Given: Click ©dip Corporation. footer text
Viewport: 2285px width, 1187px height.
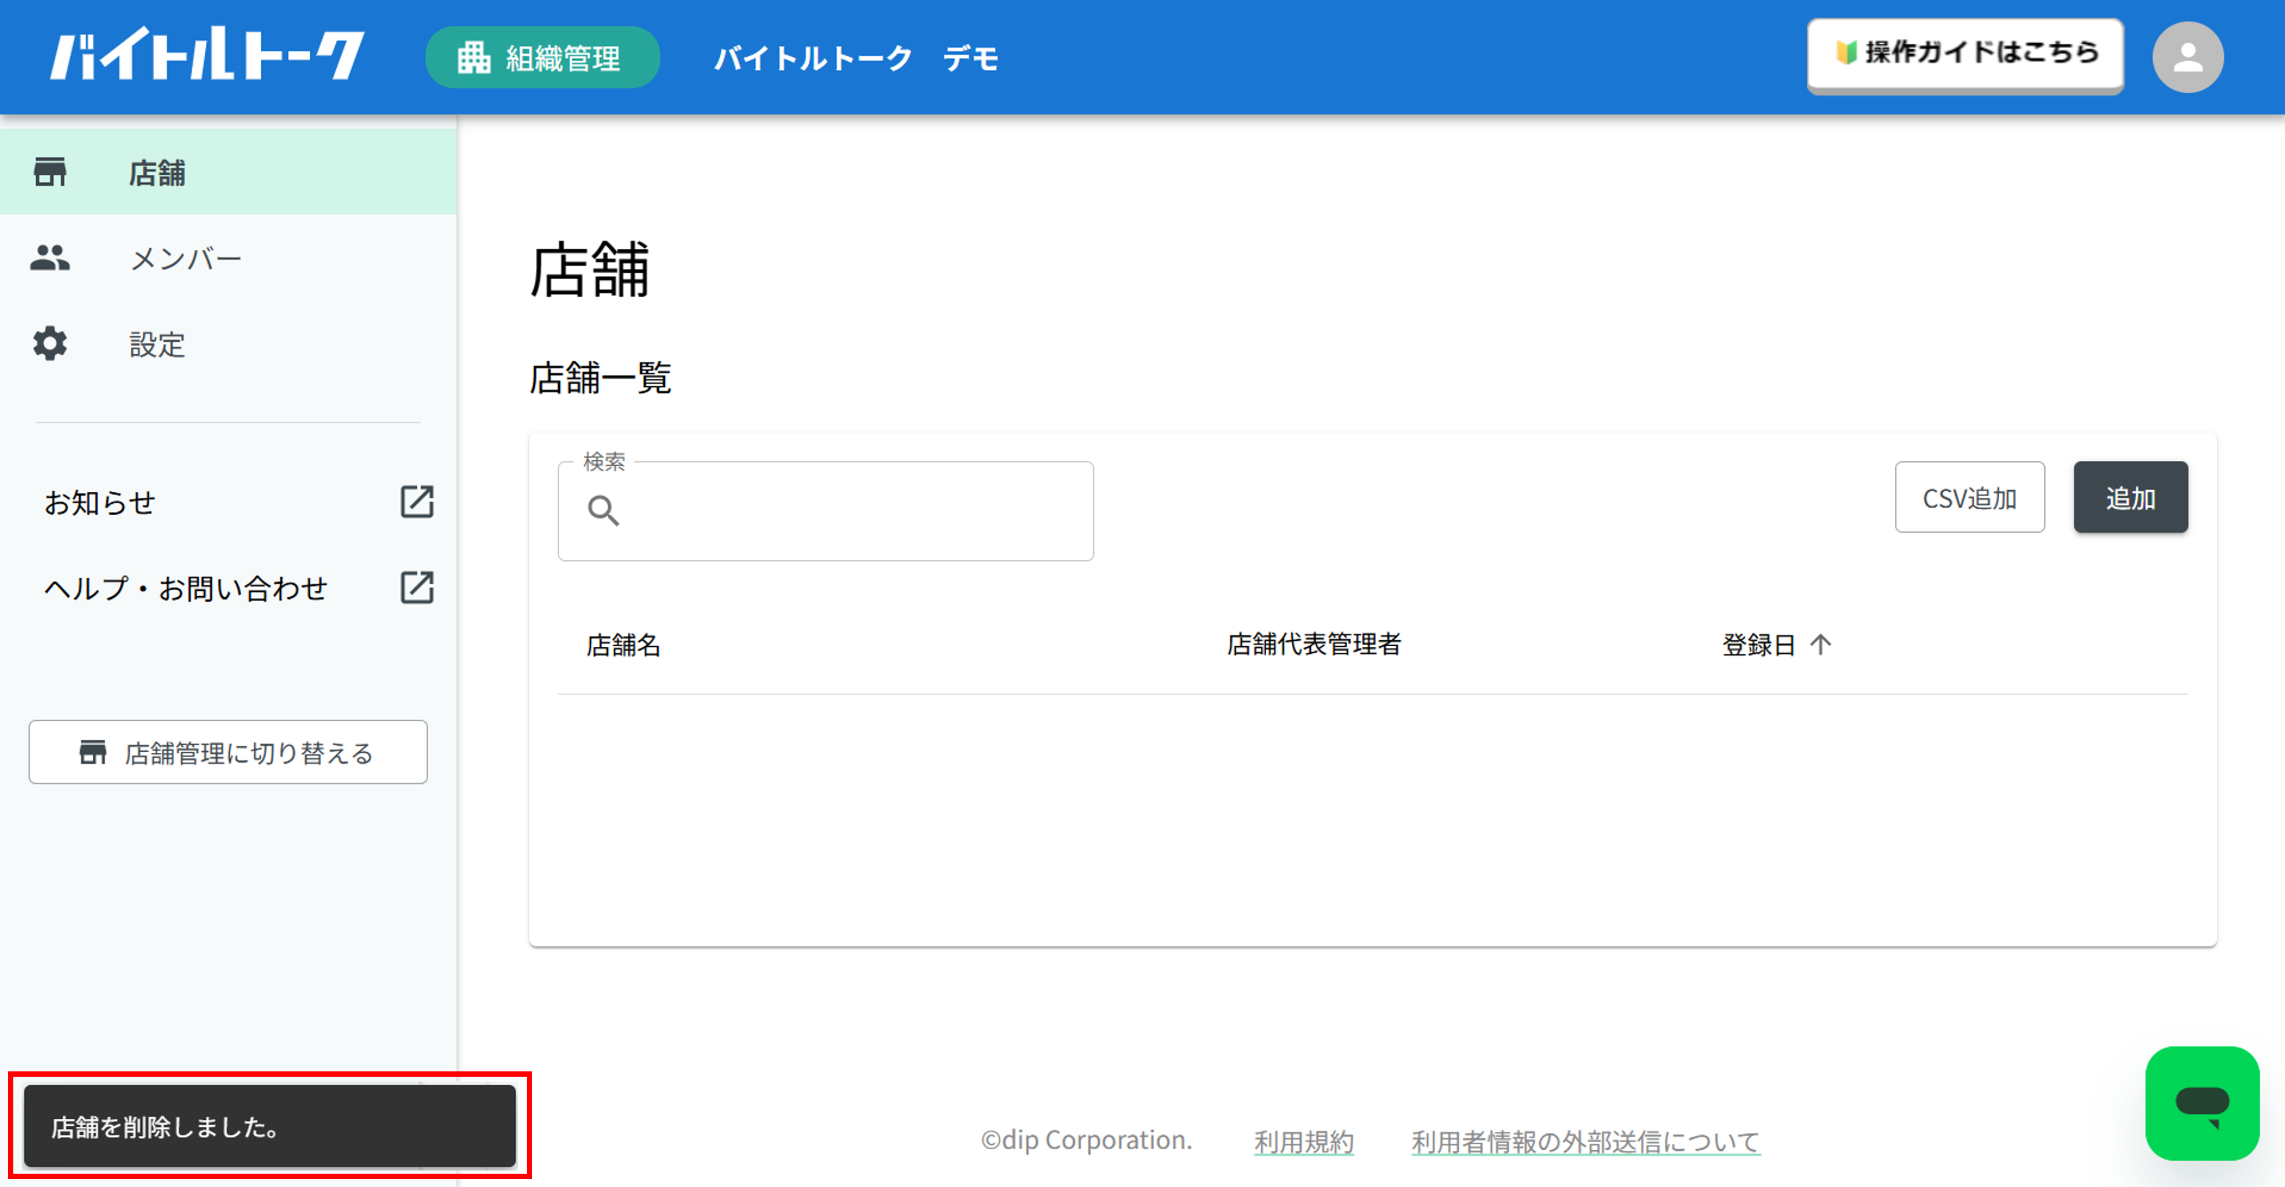Looking at the screenshot, I should pos(1087,1140).
